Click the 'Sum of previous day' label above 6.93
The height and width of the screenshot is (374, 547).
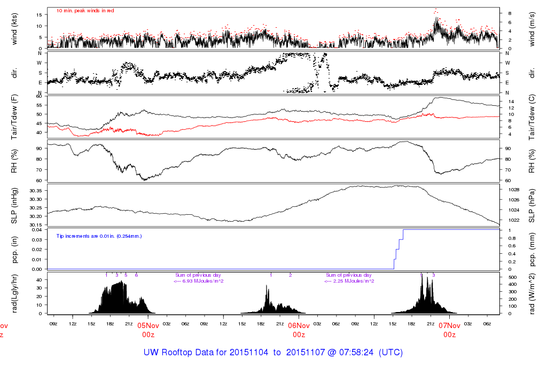[x=198, y=275]
